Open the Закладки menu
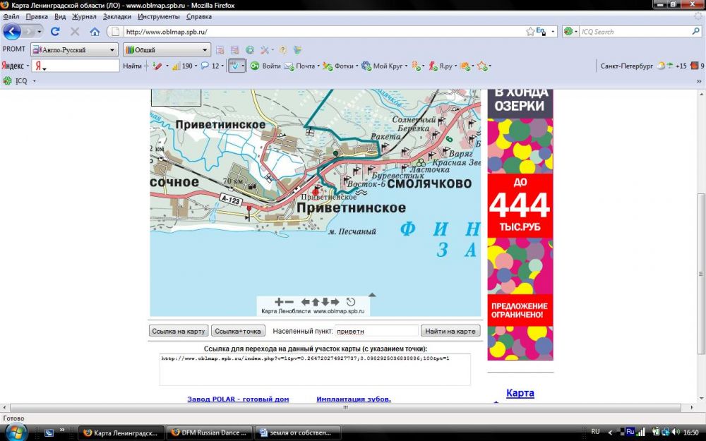 click(x=117, y=16)
